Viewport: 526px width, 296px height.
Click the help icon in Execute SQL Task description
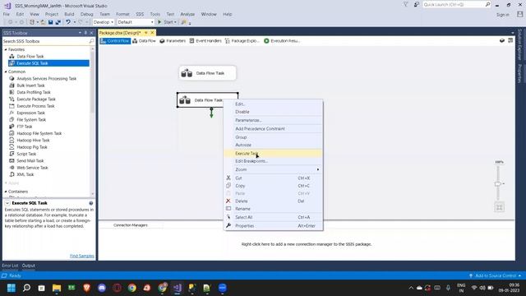[x=91, y=203]
